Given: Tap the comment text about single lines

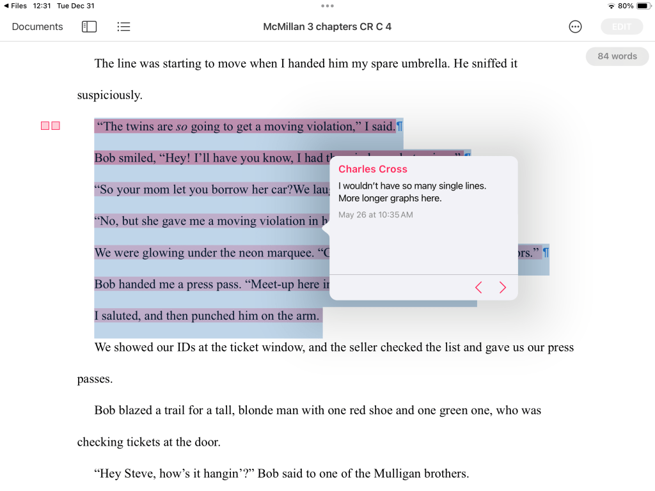Looking at the screenshot, I should [412, 192].
